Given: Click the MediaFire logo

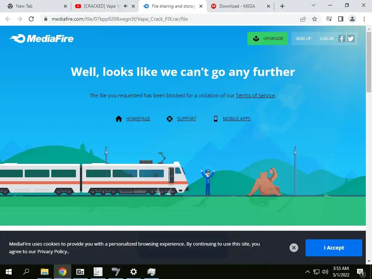Looking at the screenshot, I should coord(41,39).
